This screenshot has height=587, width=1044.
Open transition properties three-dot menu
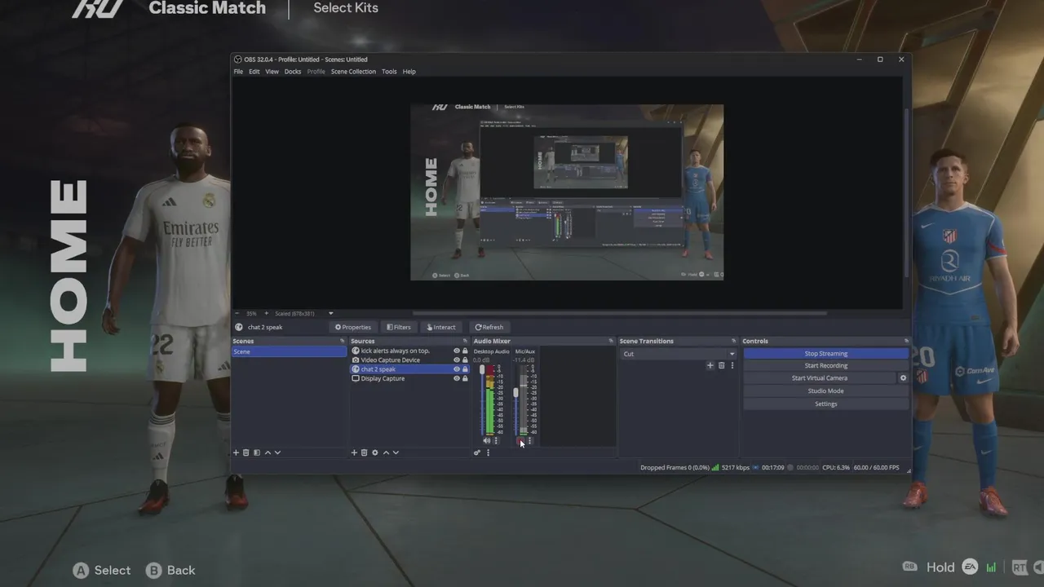pos(732,365)
